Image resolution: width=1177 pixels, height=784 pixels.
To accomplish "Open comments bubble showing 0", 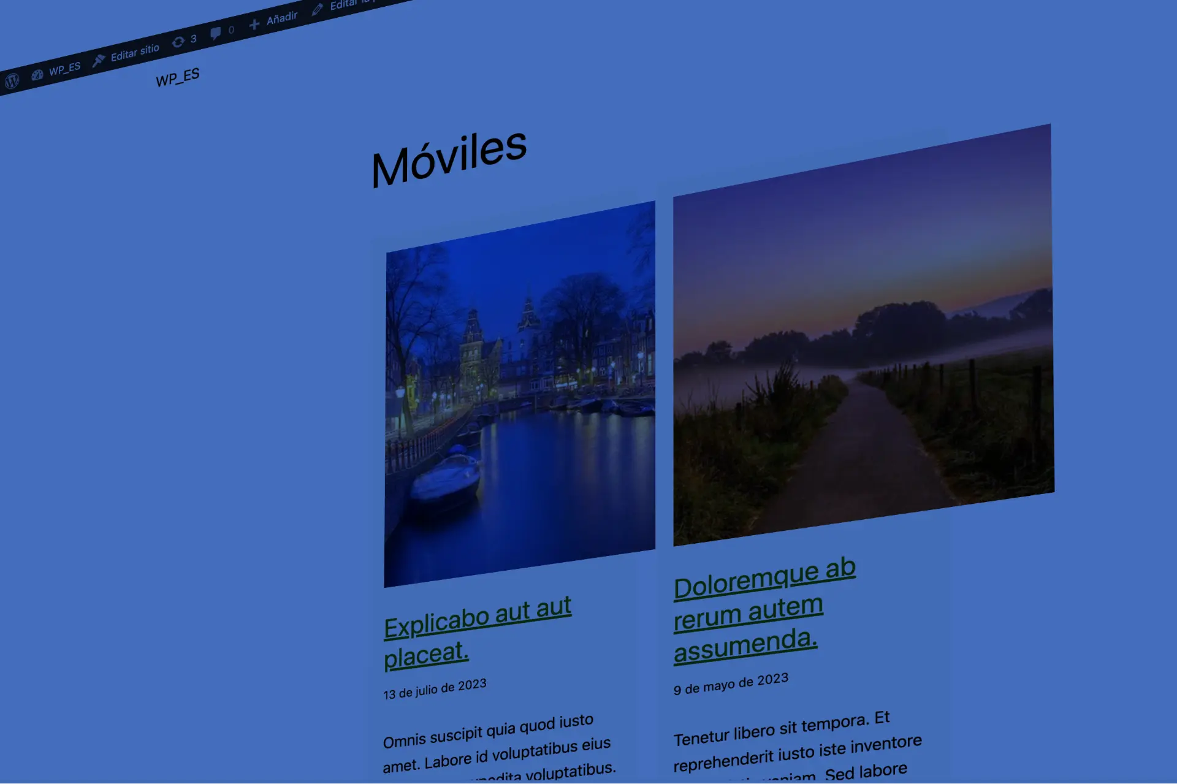I will coord(222,31).
